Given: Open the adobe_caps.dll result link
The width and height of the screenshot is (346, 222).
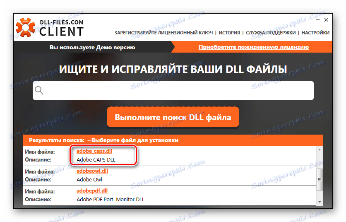Looking at the screenshot, I should [94, 151].
